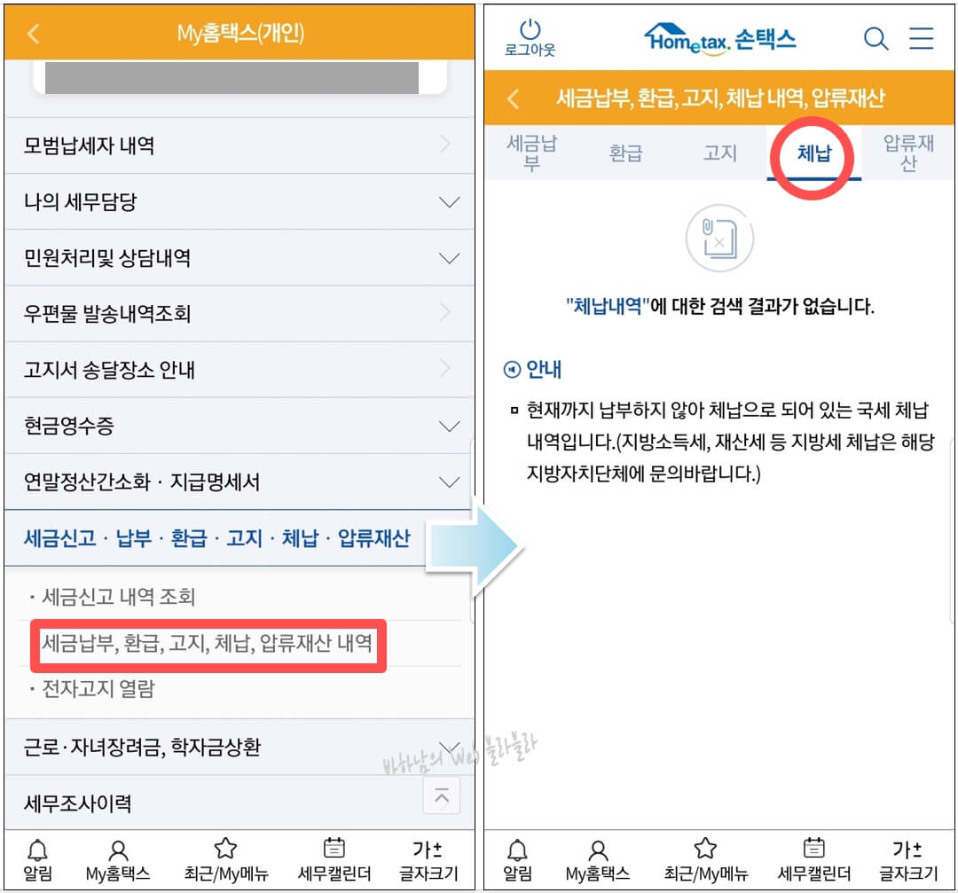Open the search magnifier icon
Screen dimensions: 958x893
click(x=876, y=39)
